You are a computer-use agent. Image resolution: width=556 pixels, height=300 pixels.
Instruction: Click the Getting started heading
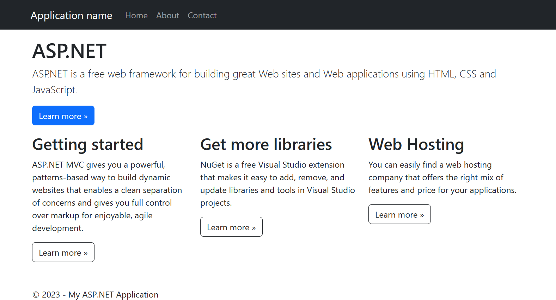point(87,144)
